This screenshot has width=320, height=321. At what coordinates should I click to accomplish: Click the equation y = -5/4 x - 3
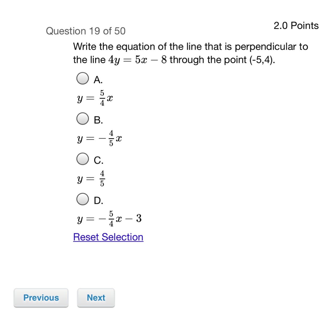109,219
